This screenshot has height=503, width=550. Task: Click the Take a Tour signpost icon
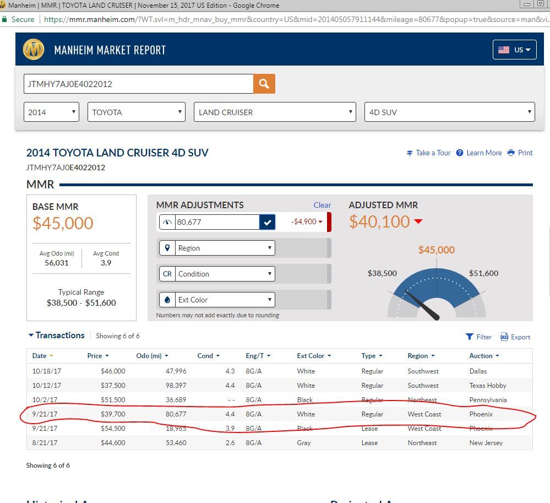[410, 153]
